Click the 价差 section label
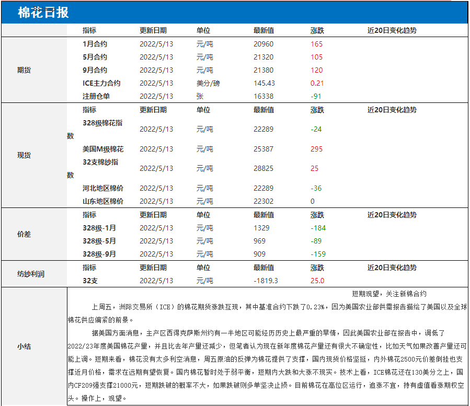This screenshot has width=470, height=406. pyautogui.click(x=24, y=234)
